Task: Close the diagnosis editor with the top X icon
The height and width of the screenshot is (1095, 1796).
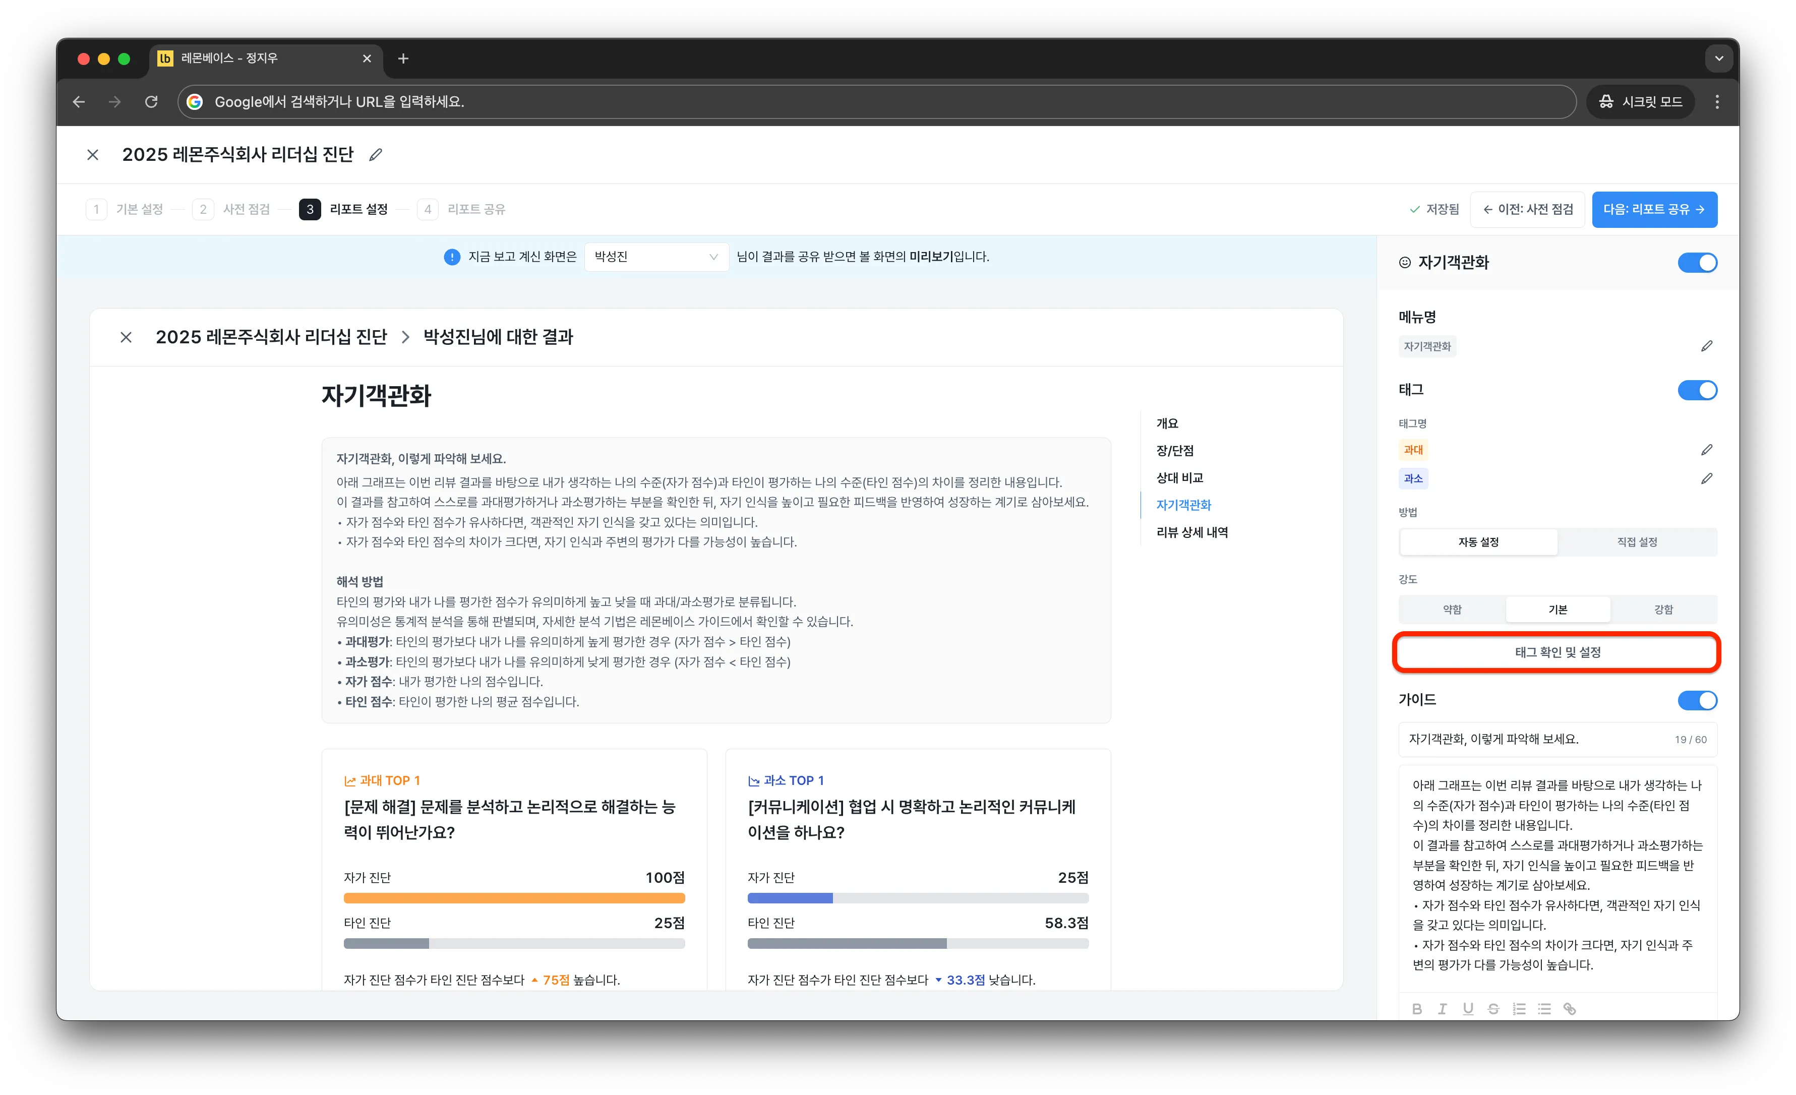Action: tap(93, 155)
